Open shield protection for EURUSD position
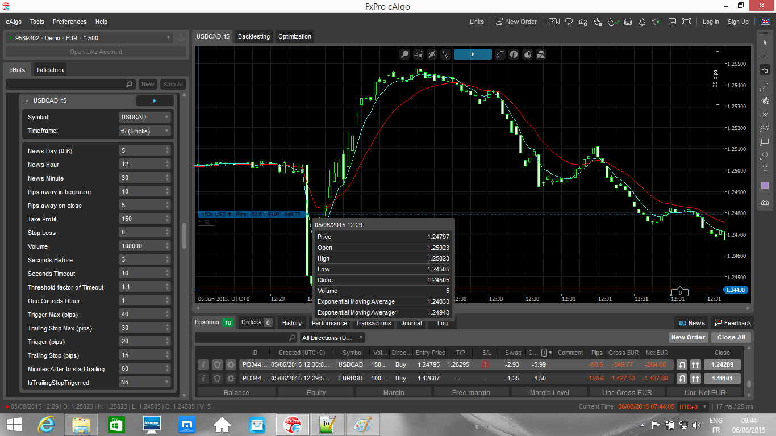The image size is (776, 436). pos(217,378)
